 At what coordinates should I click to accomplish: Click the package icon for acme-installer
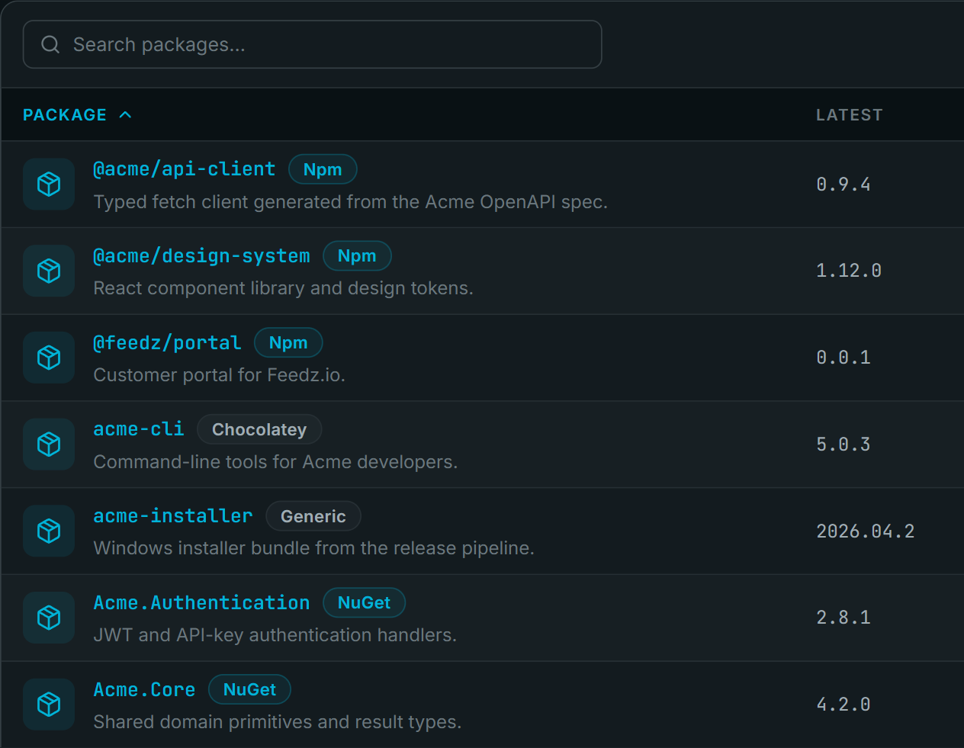(x=49, y=531)
